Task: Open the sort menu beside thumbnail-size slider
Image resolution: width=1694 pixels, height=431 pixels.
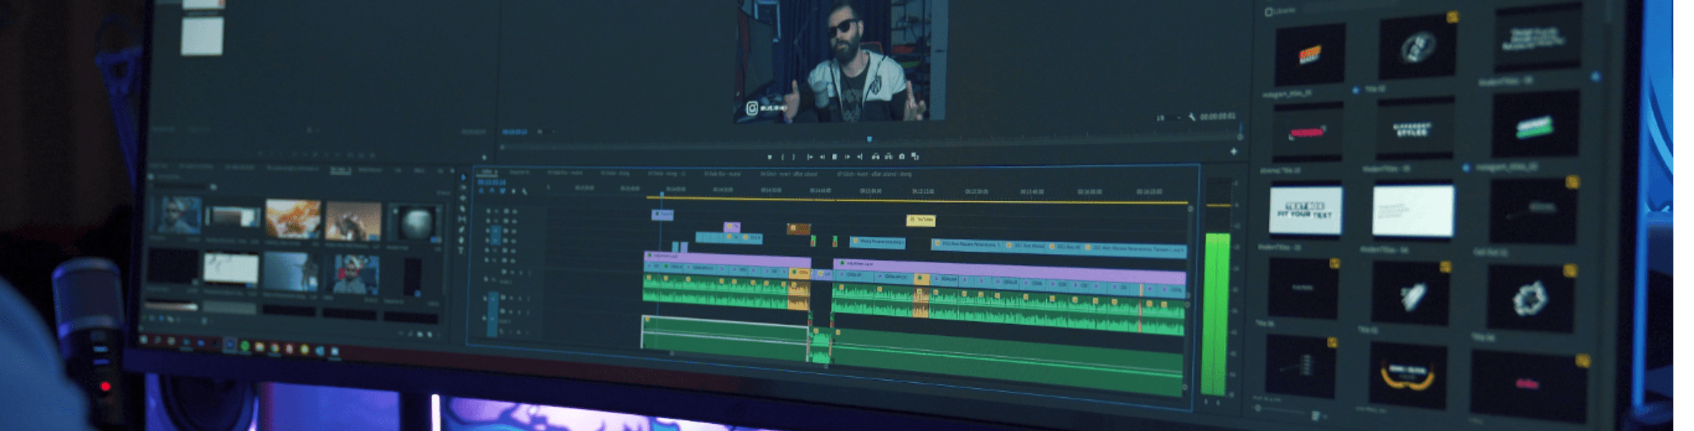Action: click(x=1315, y=415)
